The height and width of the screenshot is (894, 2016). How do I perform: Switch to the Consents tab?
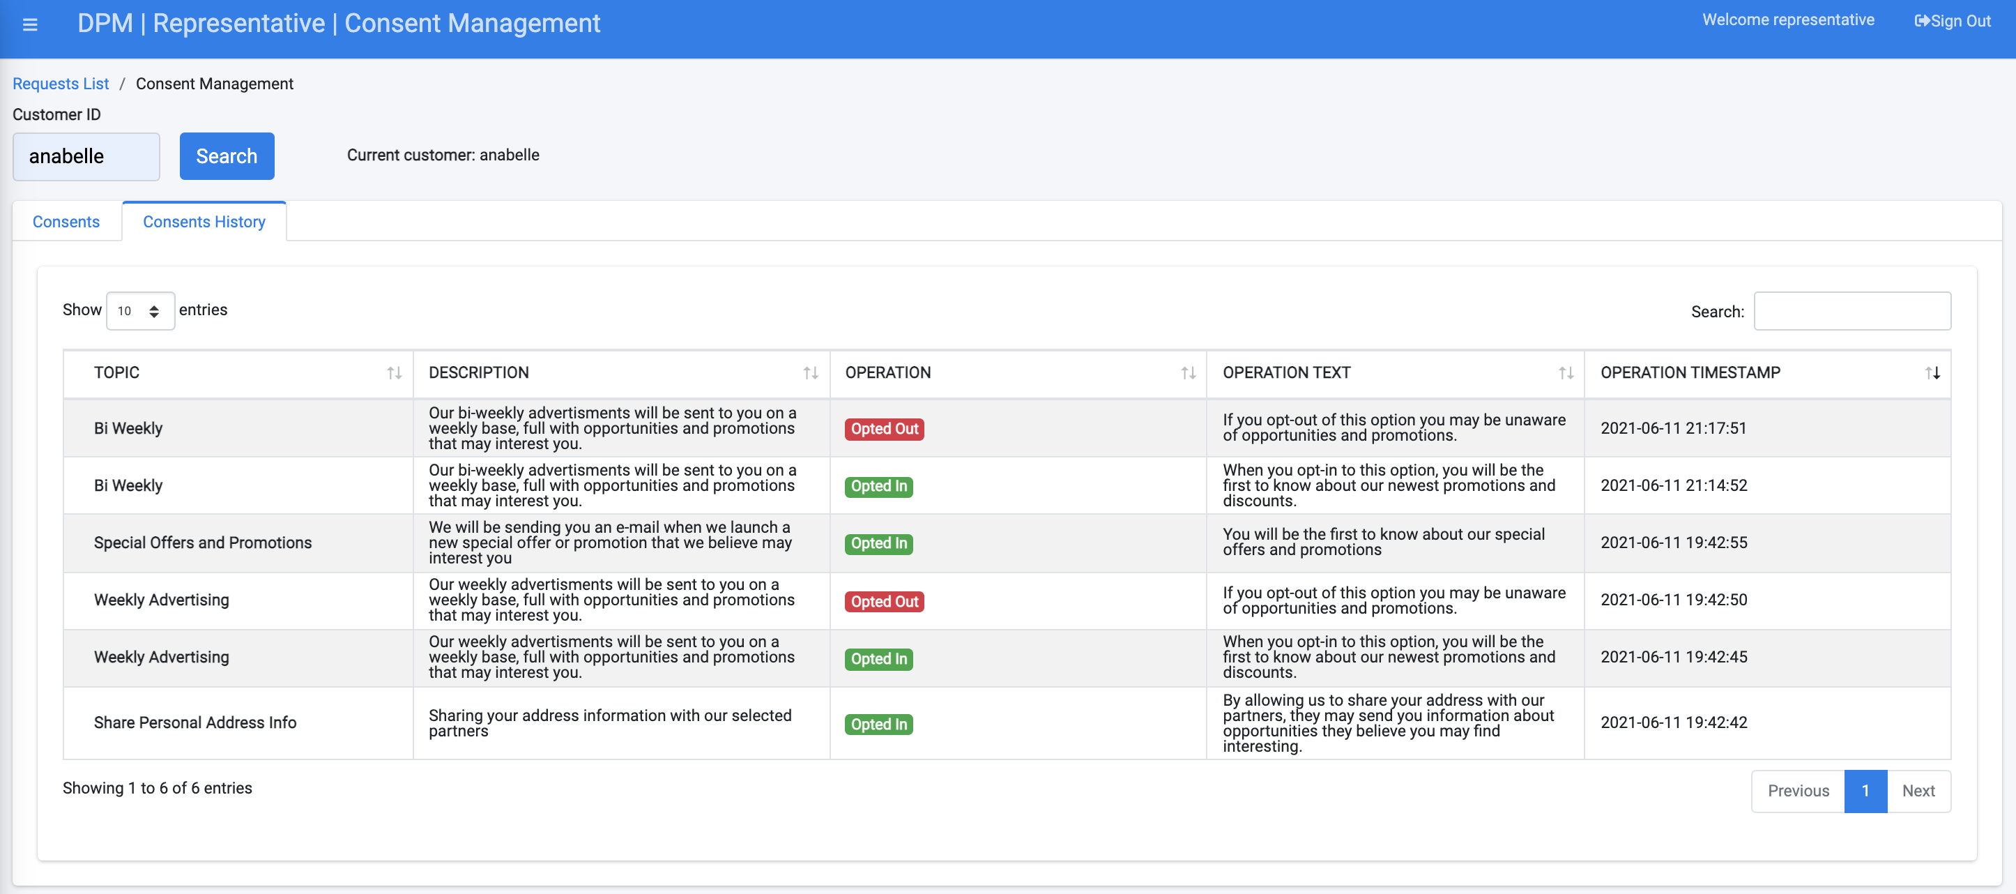(x=66, y=222)
